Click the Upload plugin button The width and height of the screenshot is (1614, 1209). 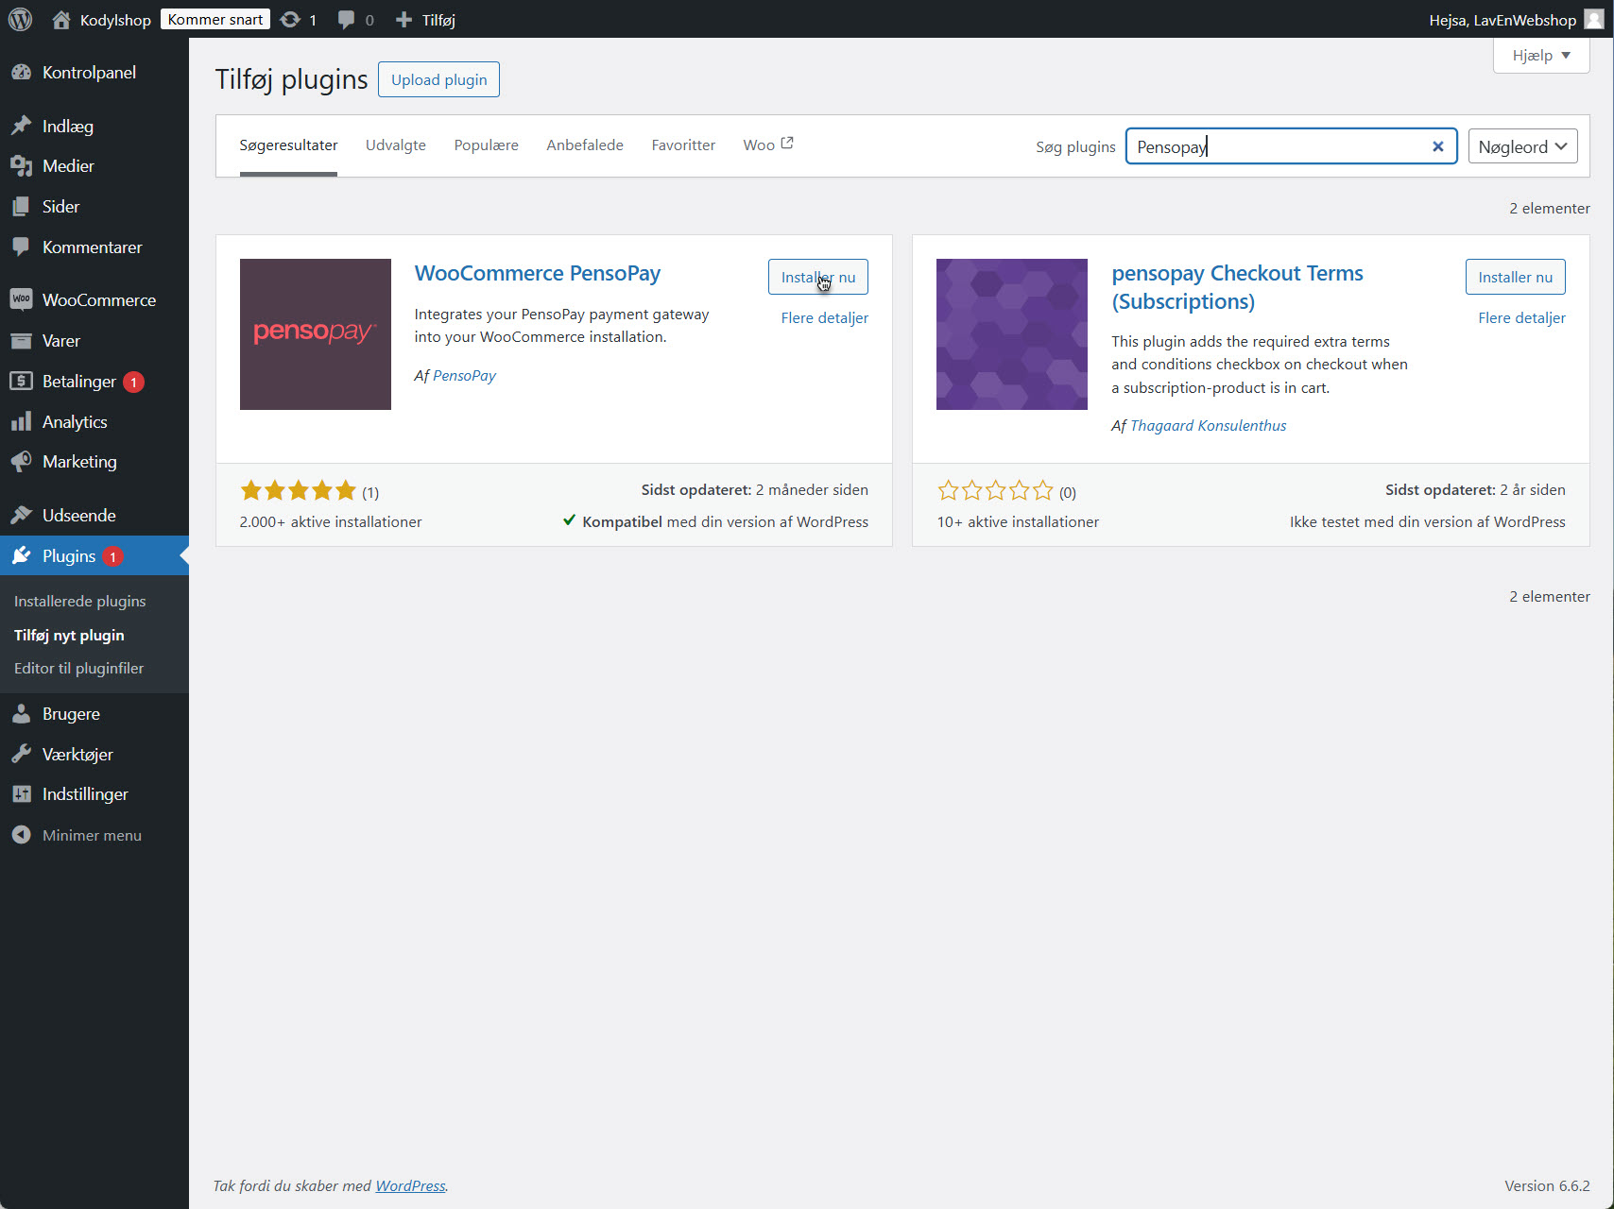click(438, 79)
